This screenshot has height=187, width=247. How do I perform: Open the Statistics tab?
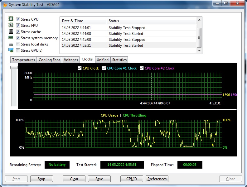(x=119, y=60)
